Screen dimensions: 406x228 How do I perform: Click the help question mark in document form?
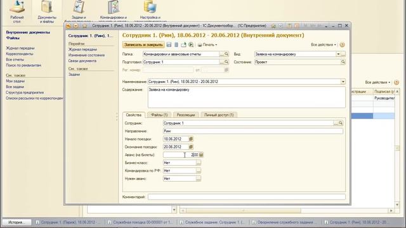coord(342,45)
